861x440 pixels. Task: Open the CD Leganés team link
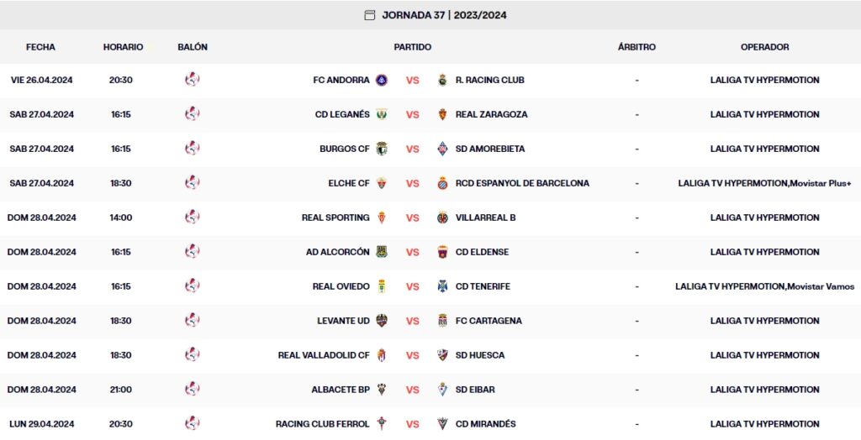coord(342,115)
